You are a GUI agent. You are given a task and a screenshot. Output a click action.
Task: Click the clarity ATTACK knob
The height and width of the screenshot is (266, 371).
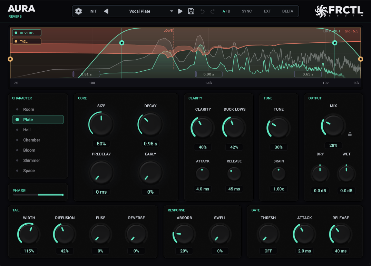[x=203, y=174]
